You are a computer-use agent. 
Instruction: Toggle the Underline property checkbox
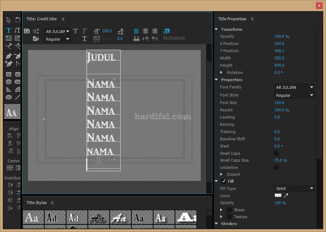coord(276,167)
